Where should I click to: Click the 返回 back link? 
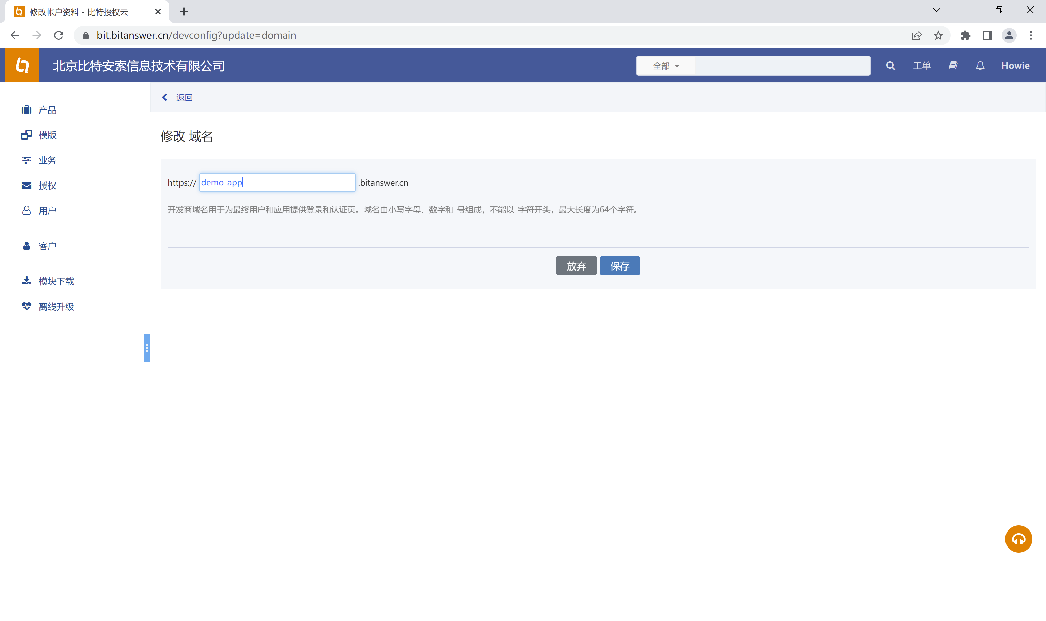tap(184, 98)
